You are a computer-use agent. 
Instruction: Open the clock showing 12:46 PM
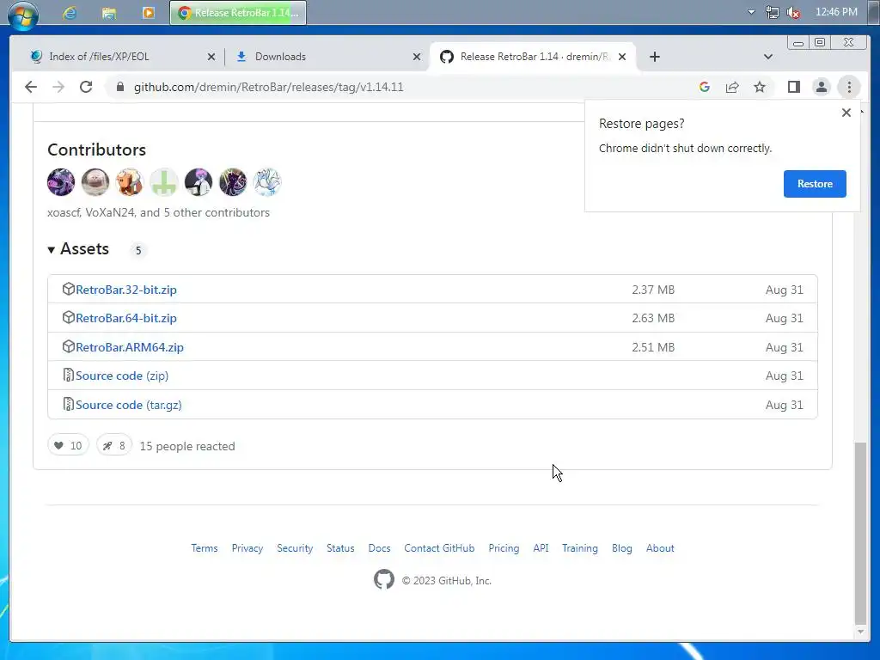coord(836,12)
